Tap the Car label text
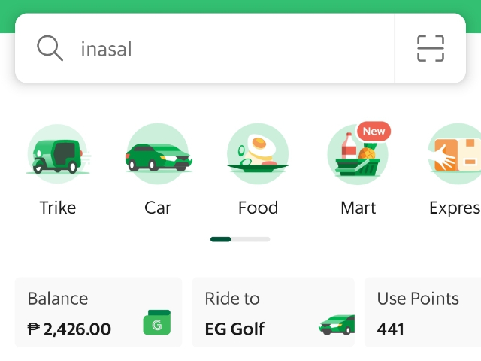This screenshot has height=361, width=481. (158, 208)
